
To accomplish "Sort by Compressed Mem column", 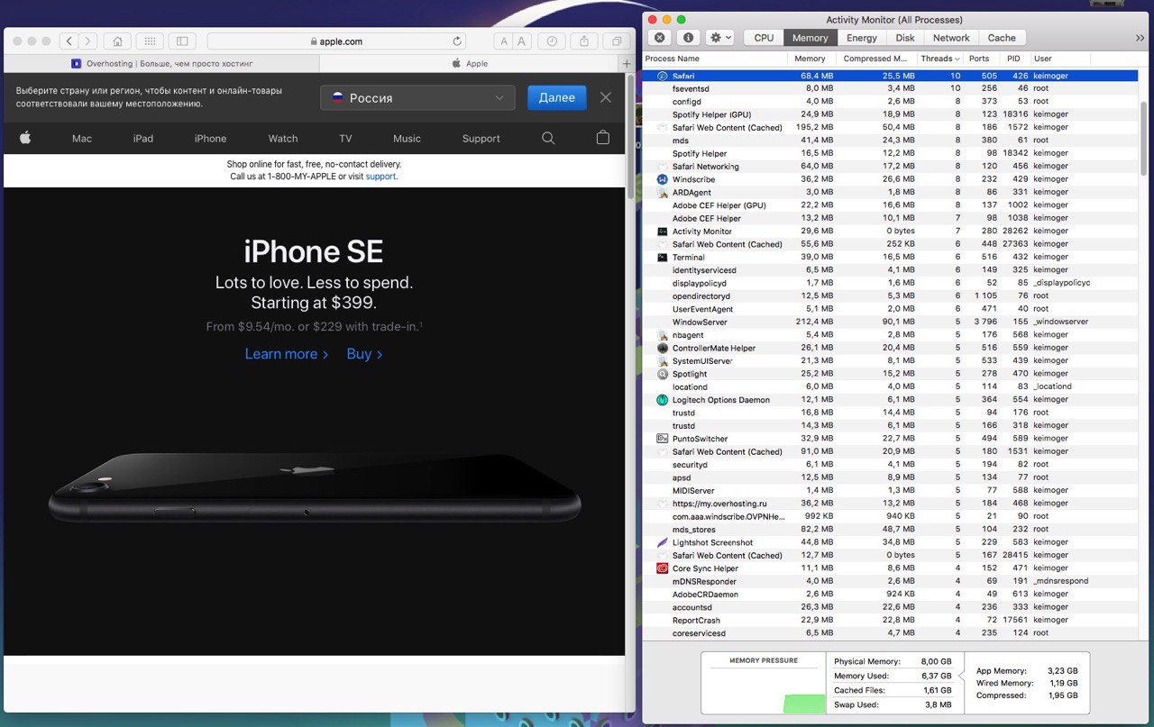I will point(876,59).
